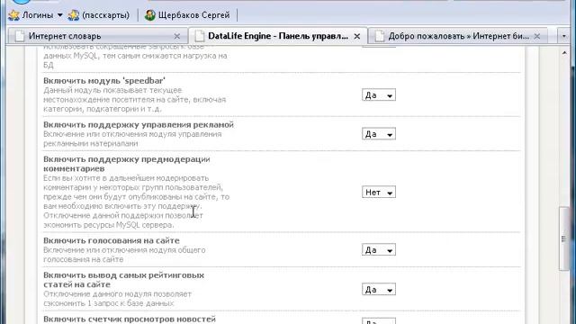Open the предмодерации комментариев dropdown
Screen dimensions: 576x324
pos(379,192)
